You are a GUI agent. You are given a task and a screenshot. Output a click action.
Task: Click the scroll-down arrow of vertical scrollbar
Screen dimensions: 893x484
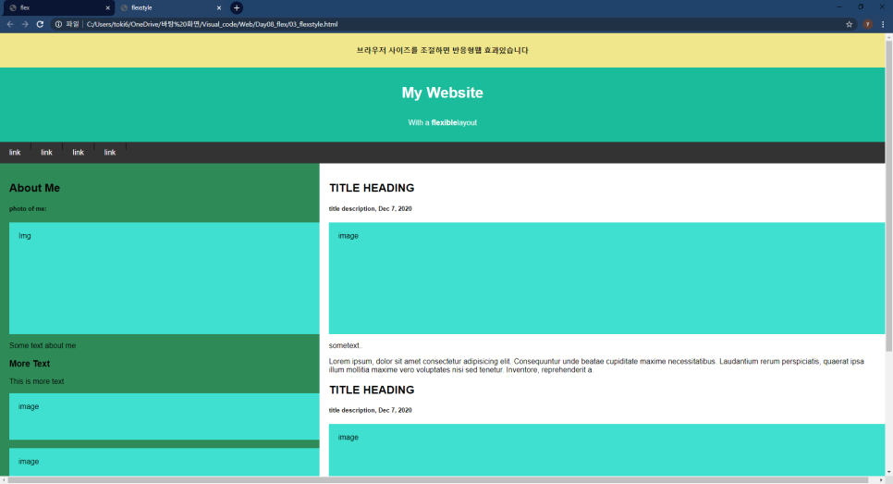[889, 472]
